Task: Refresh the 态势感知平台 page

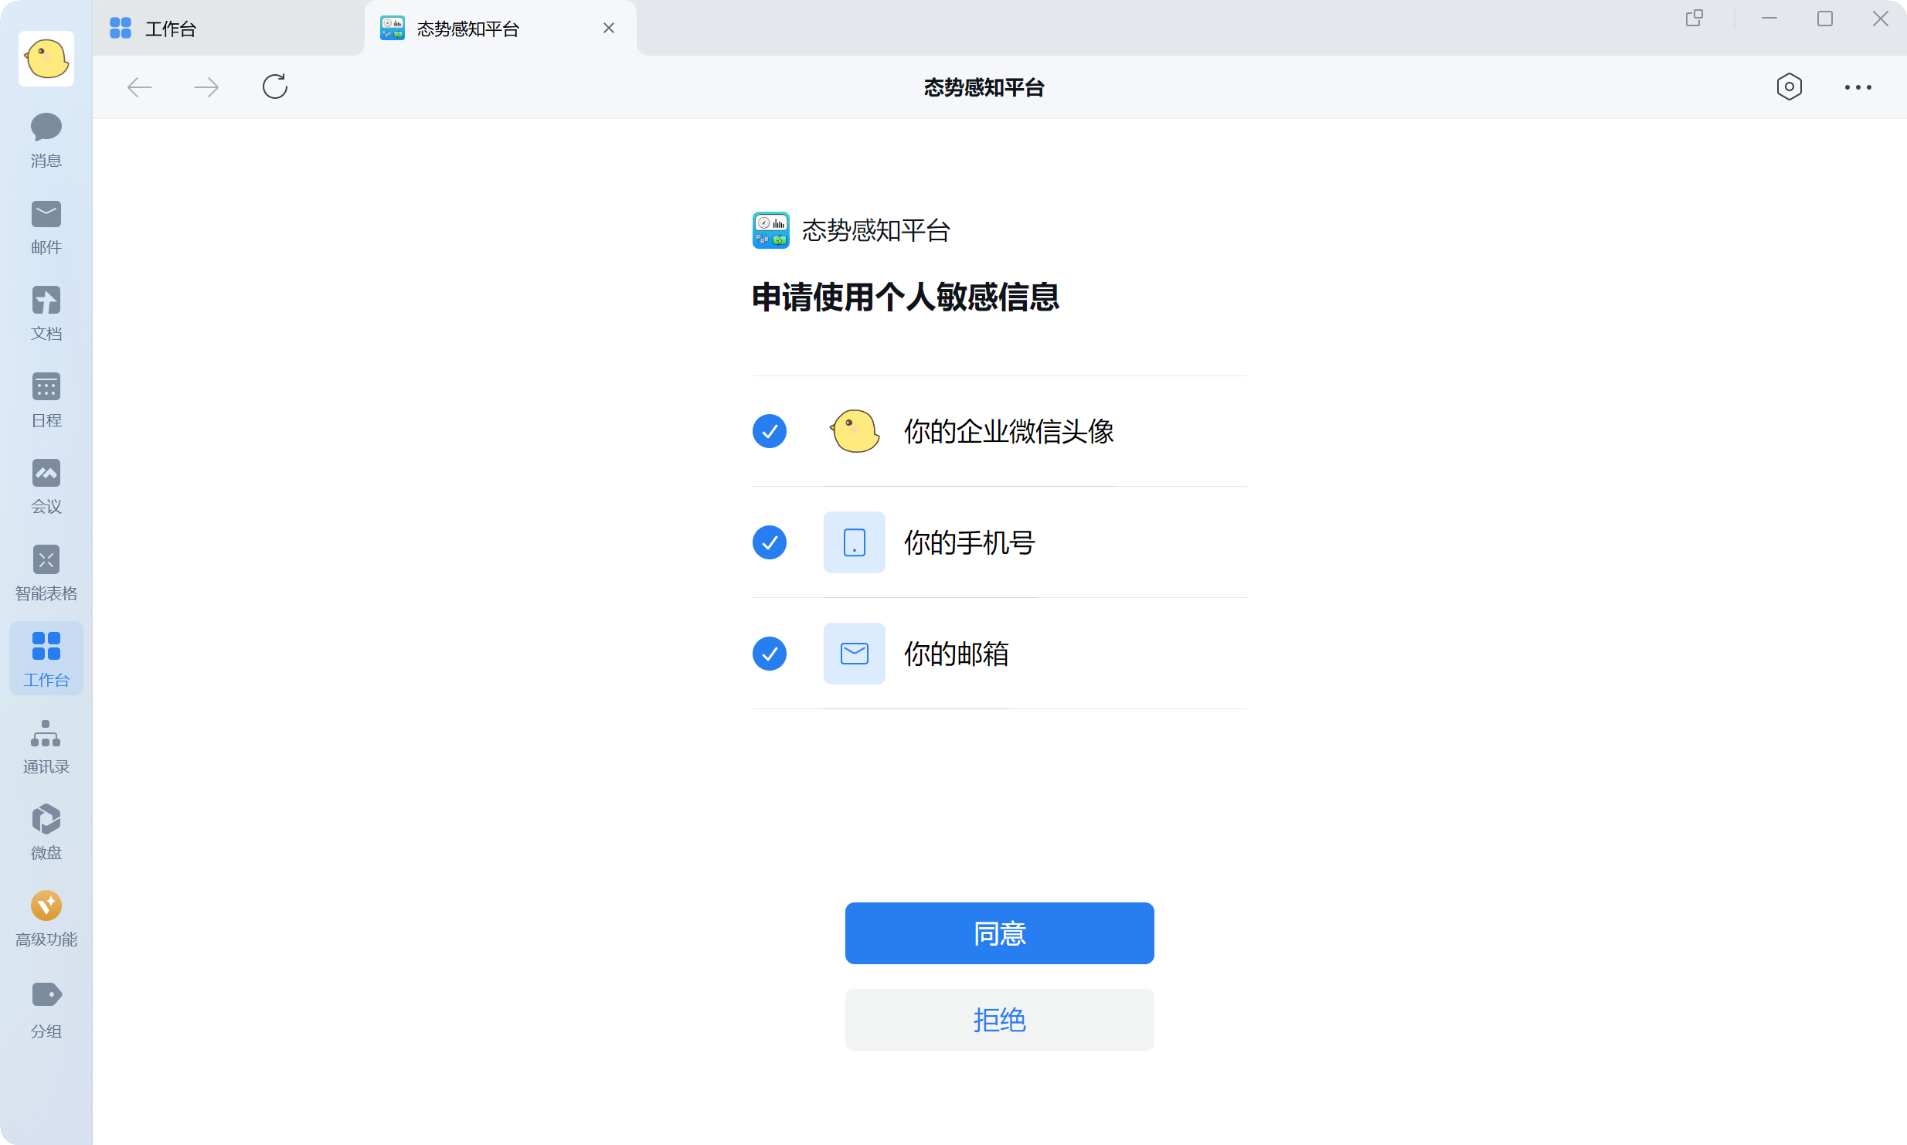Action: point(274,87)
